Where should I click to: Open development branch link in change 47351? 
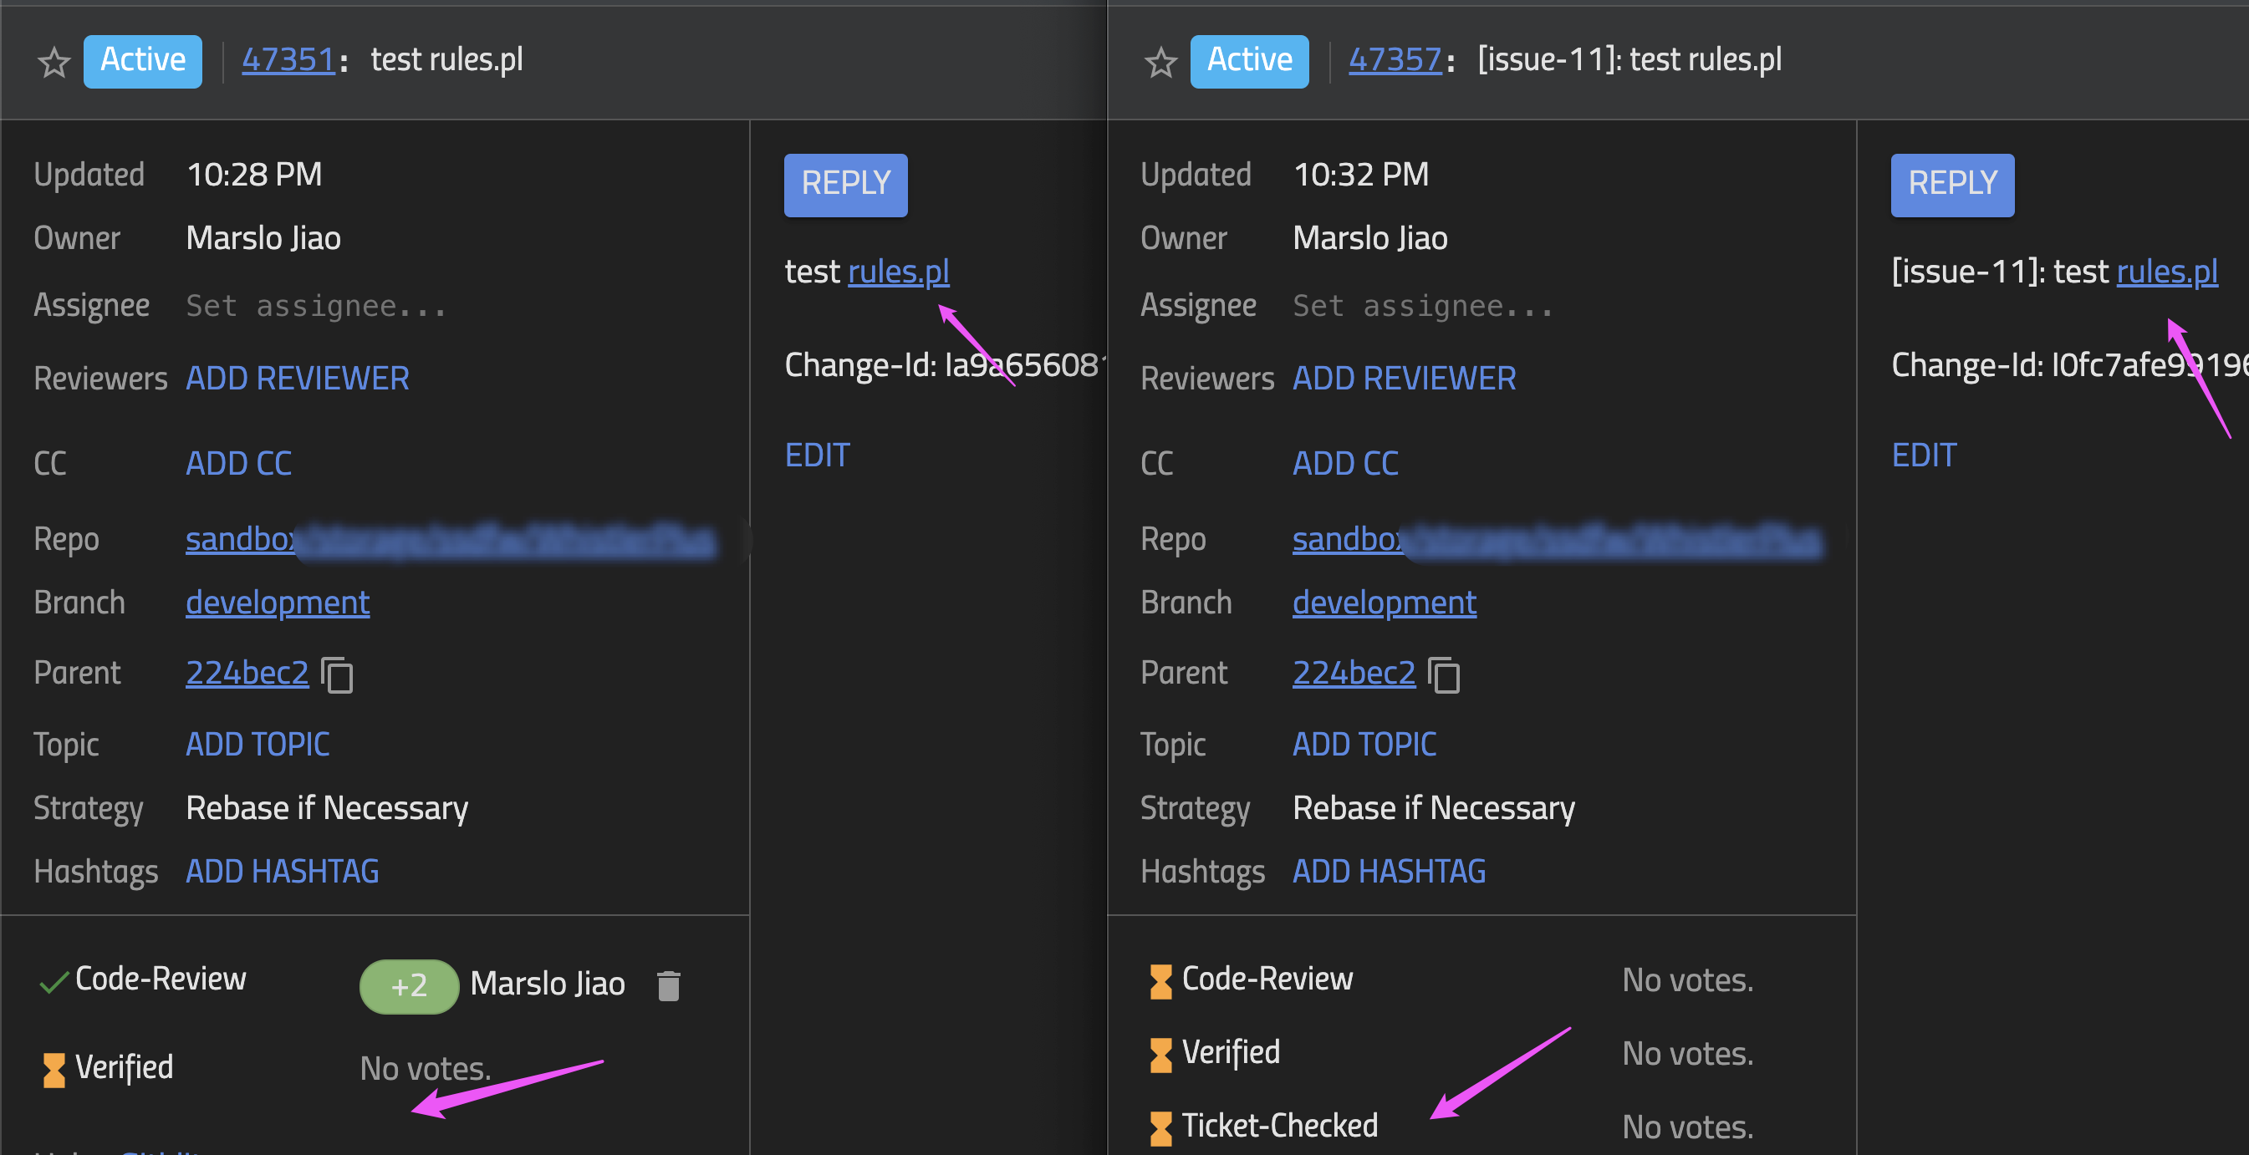pyautogui.click(x=278, y=603)
